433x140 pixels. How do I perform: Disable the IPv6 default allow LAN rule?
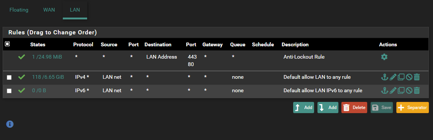click(x=409, y=90)
